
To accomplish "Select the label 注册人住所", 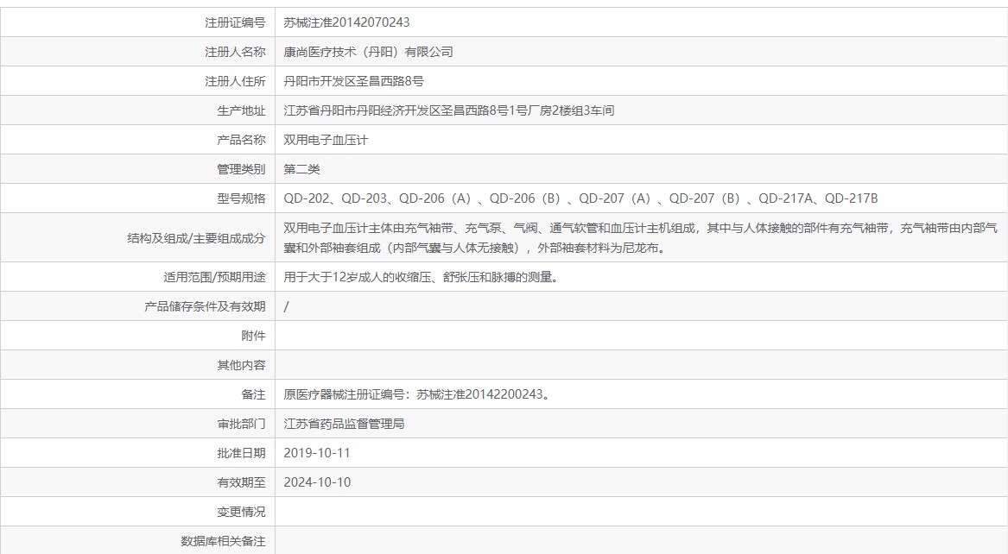I will point(235,81).
